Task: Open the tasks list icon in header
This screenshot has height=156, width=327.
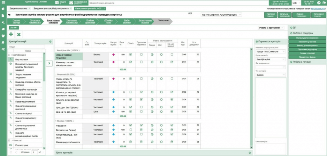Action: [57, 3]
